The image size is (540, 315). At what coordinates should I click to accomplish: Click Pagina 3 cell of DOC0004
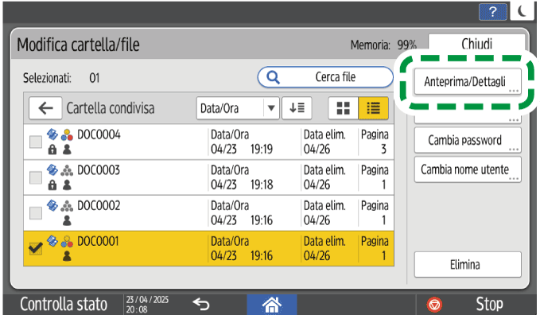[x=375, y=142]
